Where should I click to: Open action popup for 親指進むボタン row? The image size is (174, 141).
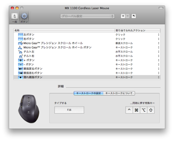click(x=158, y=73)
